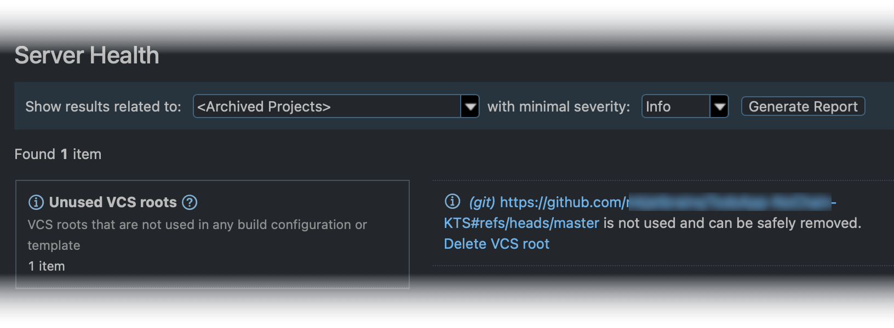Click the (git) label before the repository URL
Screen dimensions: 894x328
482,202
